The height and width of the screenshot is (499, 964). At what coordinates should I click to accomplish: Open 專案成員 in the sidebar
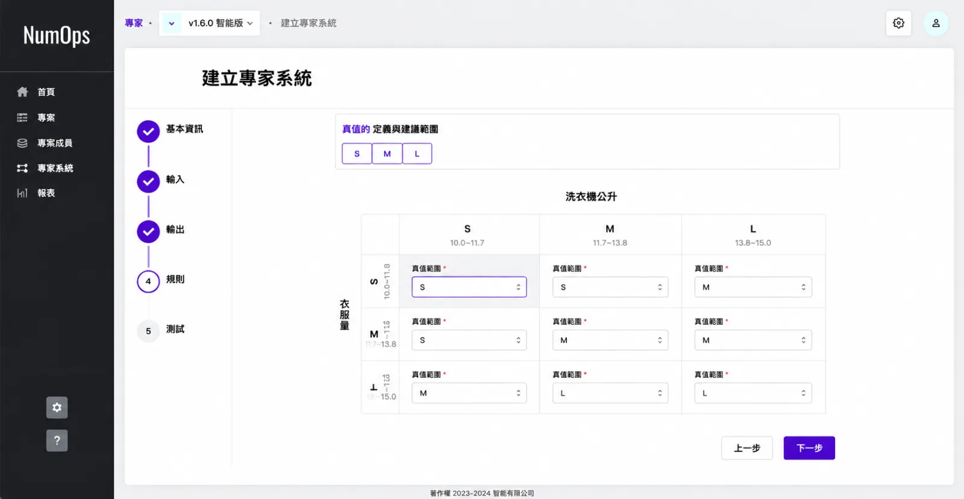click(x=55, y=143)
